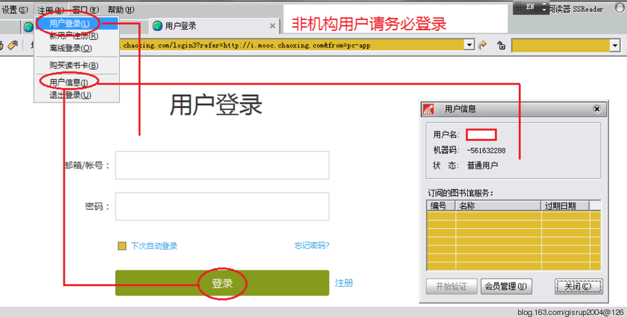Click globe icon on 用户登录 tab
Viewport: 627px width, 317px height.
[158, 26]
